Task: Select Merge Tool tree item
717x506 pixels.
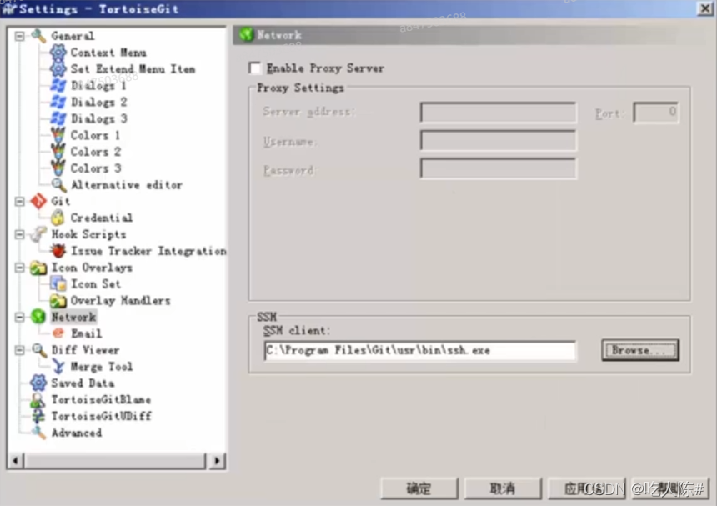Action: click(x=102, y=367)
